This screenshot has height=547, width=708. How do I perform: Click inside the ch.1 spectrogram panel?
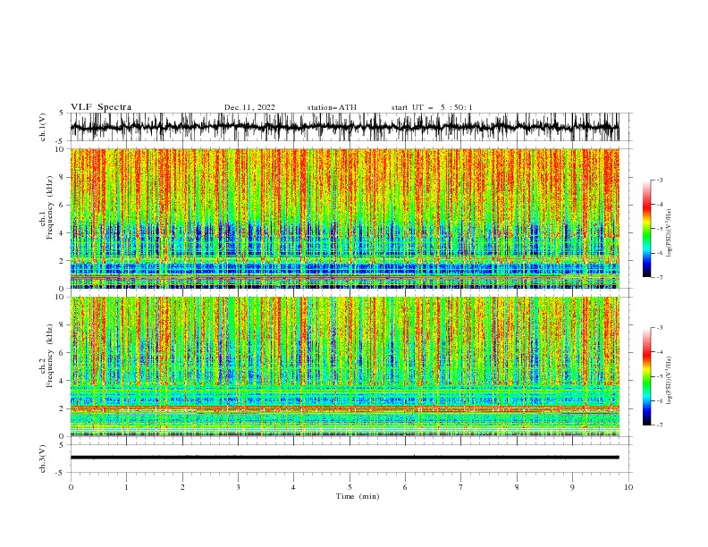point(344,218)
